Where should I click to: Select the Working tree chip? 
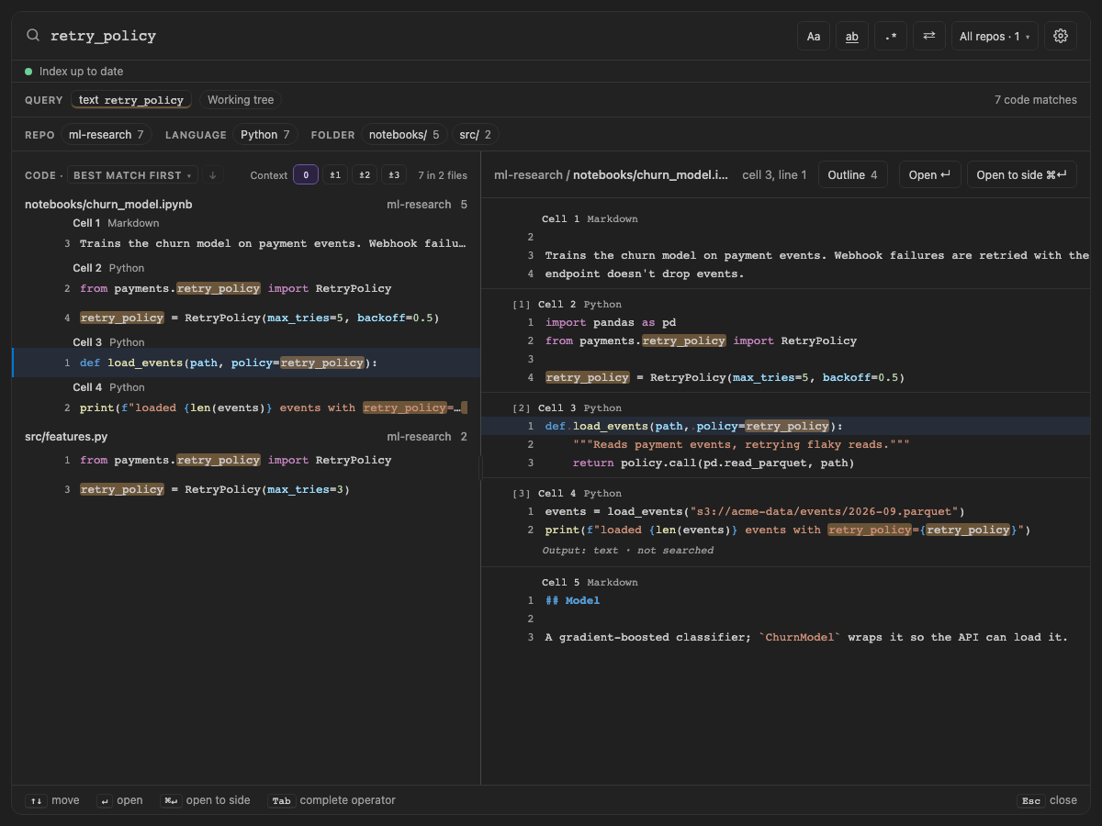pyautogui.click(x=241, y=100)
